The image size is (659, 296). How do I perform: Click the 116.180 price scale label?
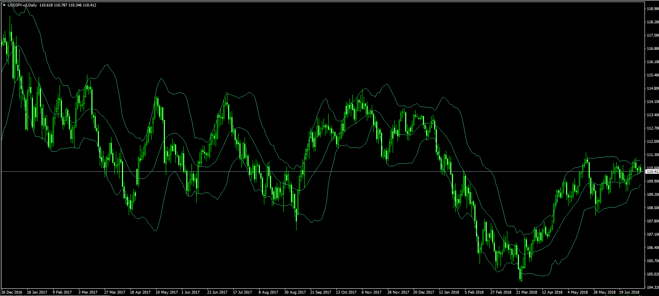point(652,62)
